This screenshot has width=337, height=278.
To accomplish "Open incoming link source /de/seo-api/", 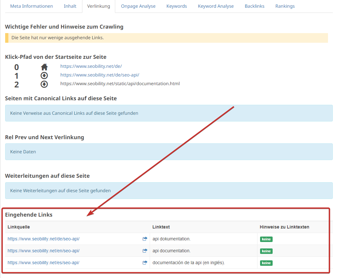I will point(44,239).
